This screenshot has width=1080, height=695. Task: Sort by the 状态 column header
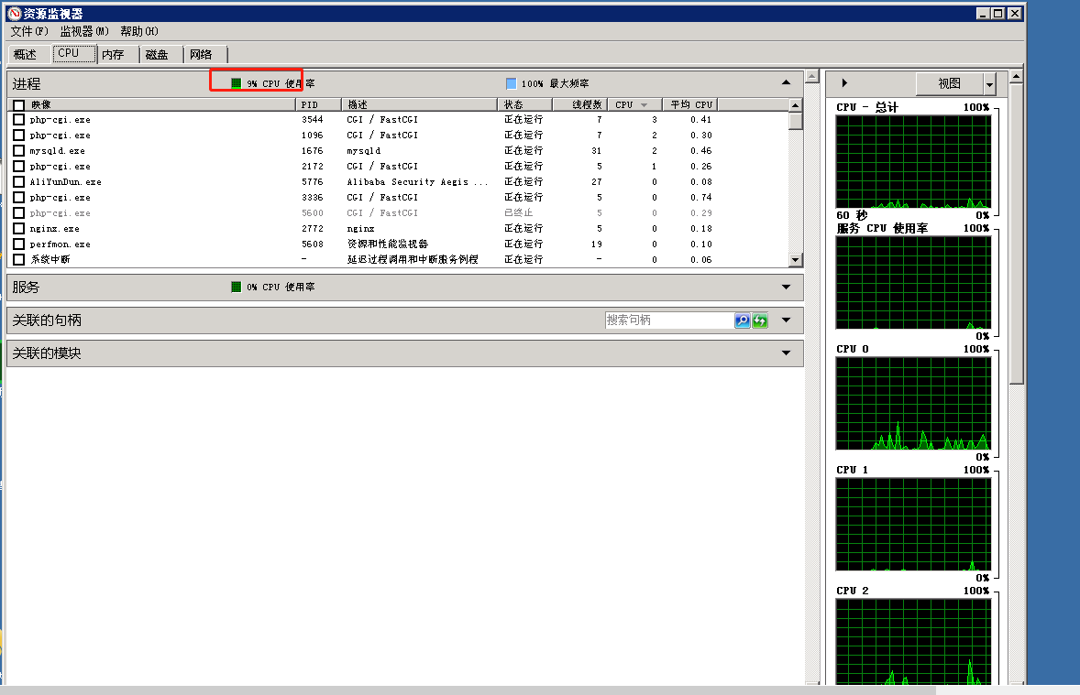point(524,104)
